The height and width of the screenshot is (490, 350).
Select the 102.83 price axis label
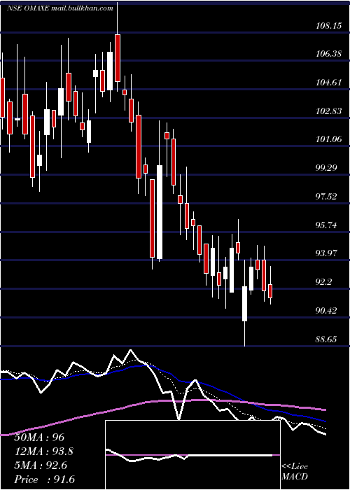[x=328, y=111]
